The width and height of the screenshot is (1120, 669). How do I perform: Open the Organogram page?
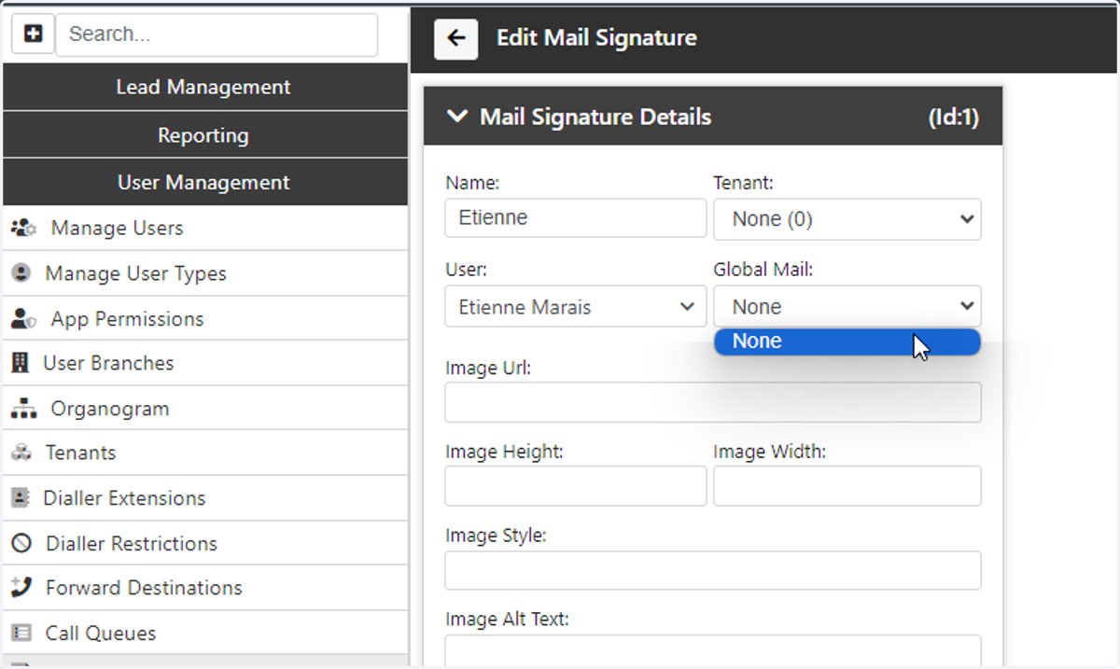(x=205, y=409)
